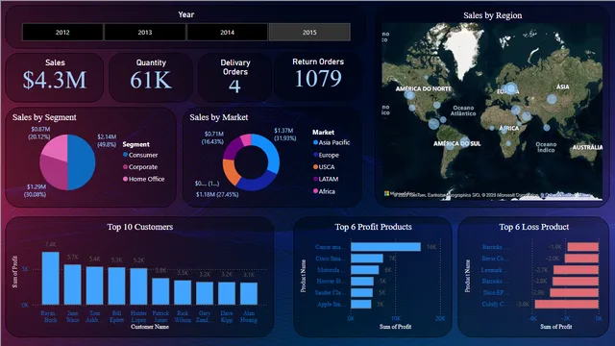
Task: Select the Motorola 6K profit bar
Action: point(365,270)
